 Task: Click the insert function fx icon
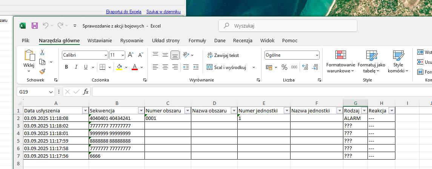pos(86,92)
